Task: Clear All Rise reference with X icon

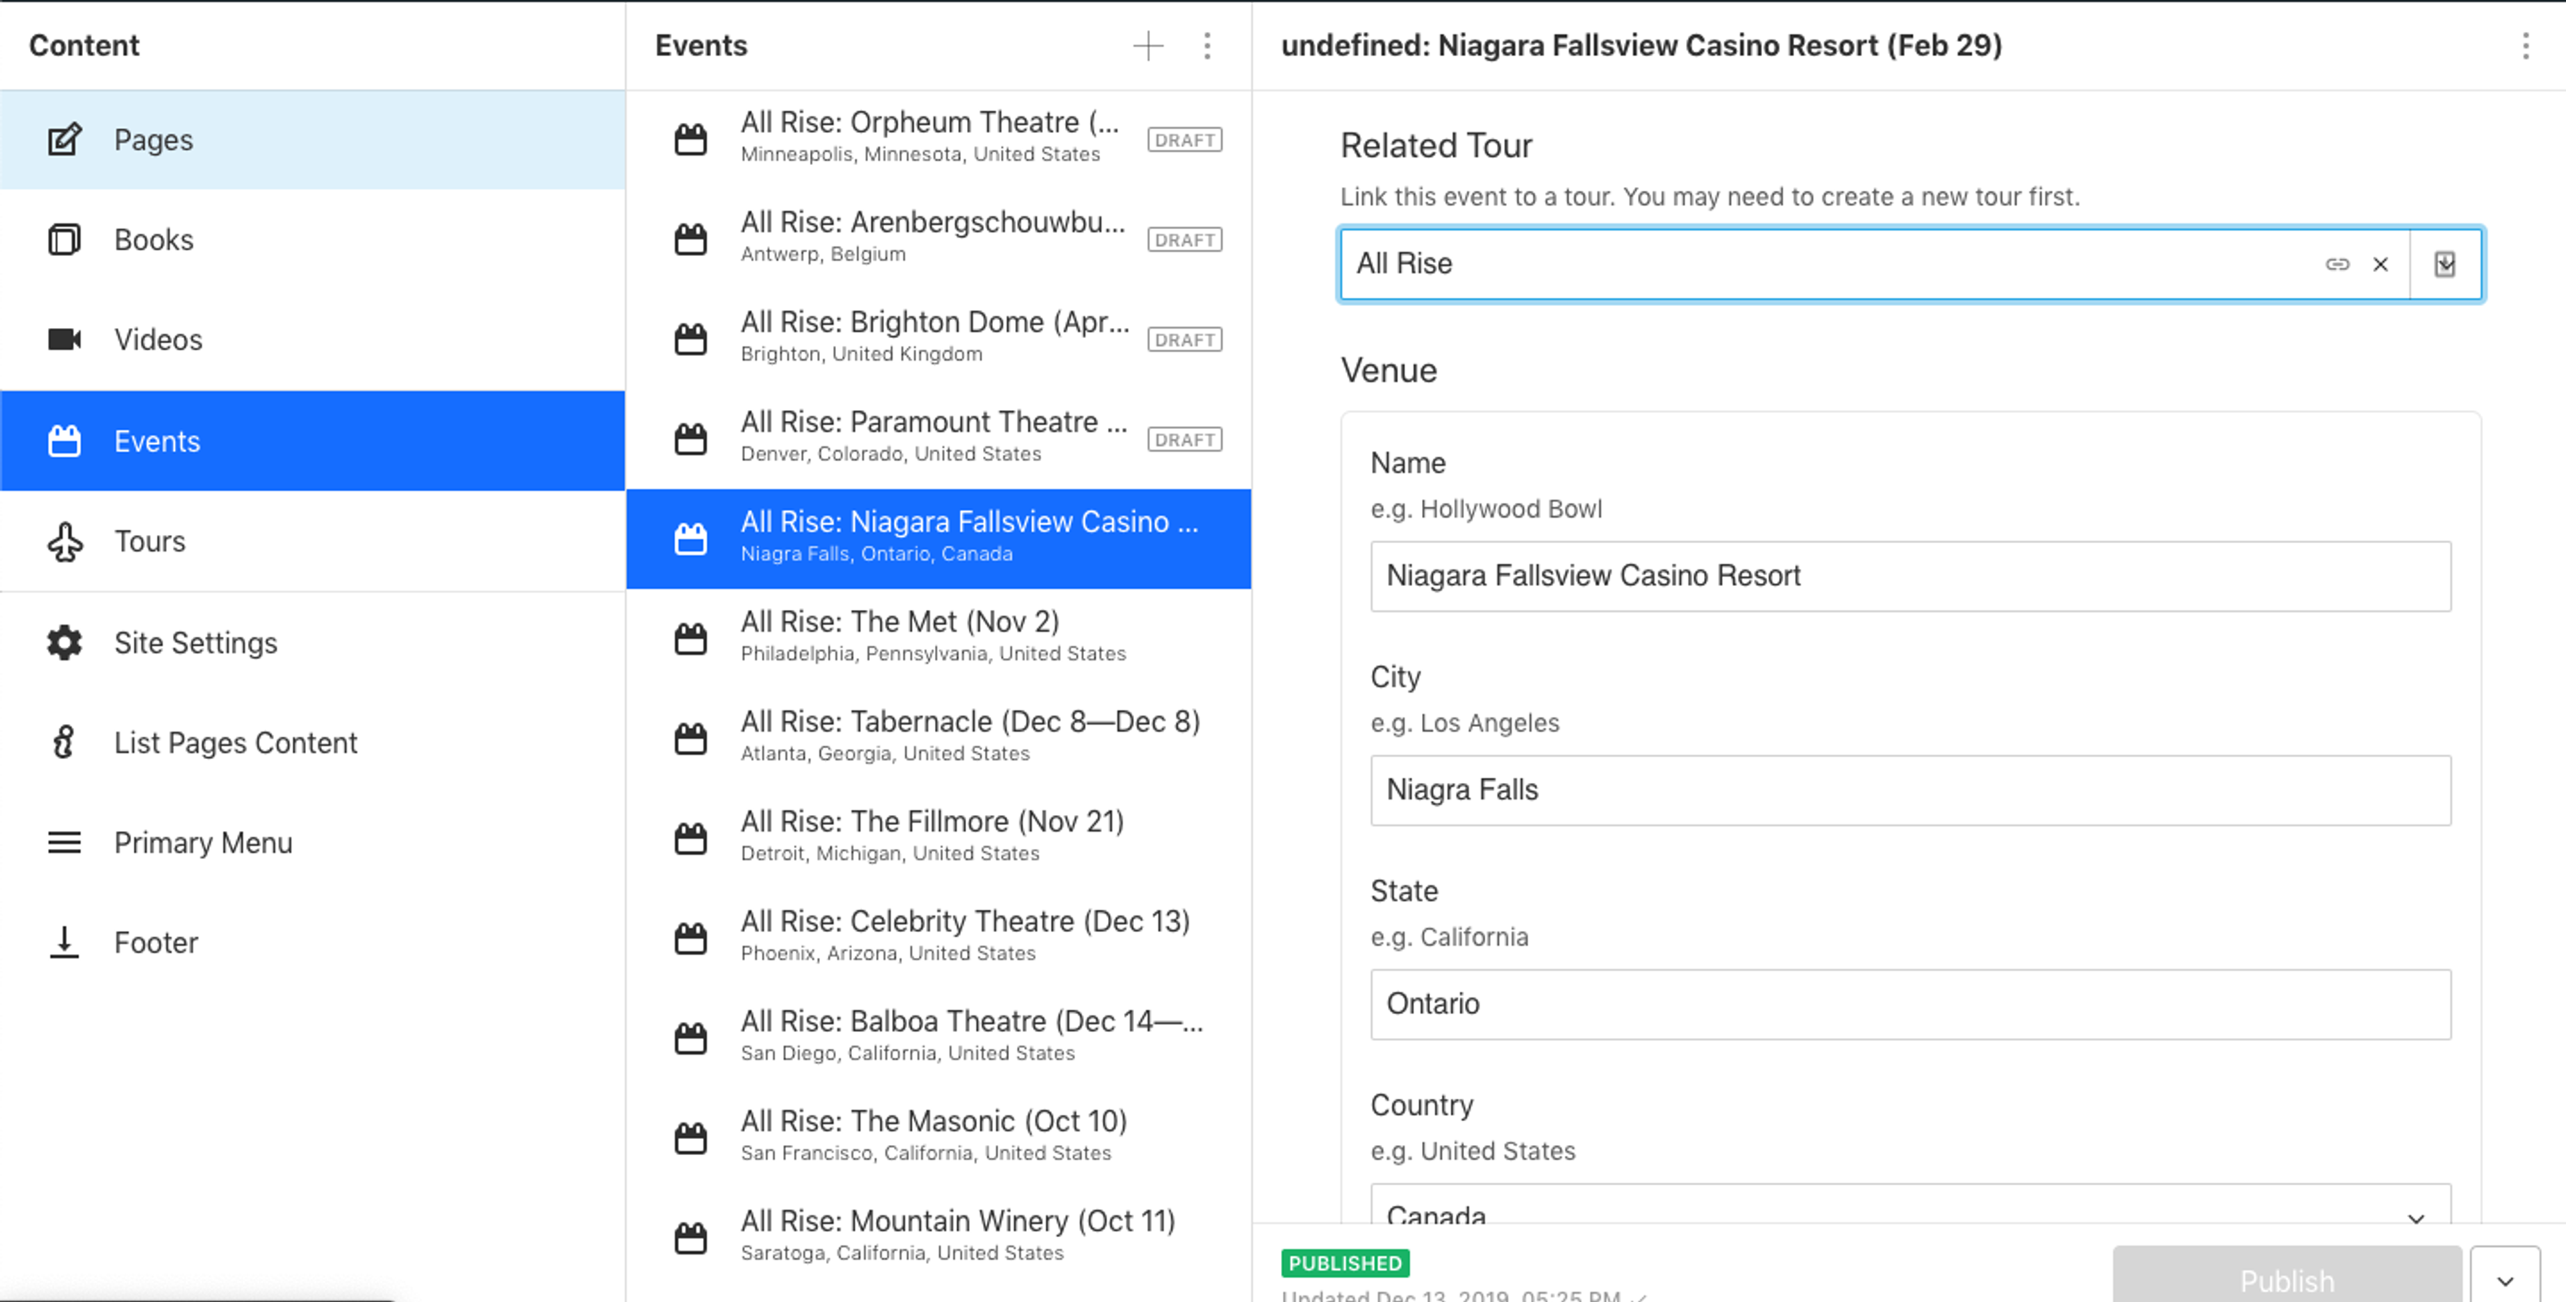Action: pos(2380,264)
